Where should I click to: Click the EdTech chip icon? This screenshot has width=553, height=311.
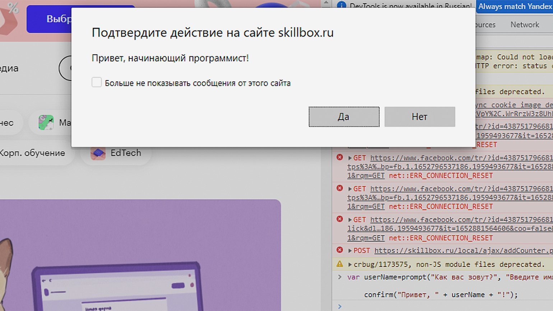pos(98,153)
